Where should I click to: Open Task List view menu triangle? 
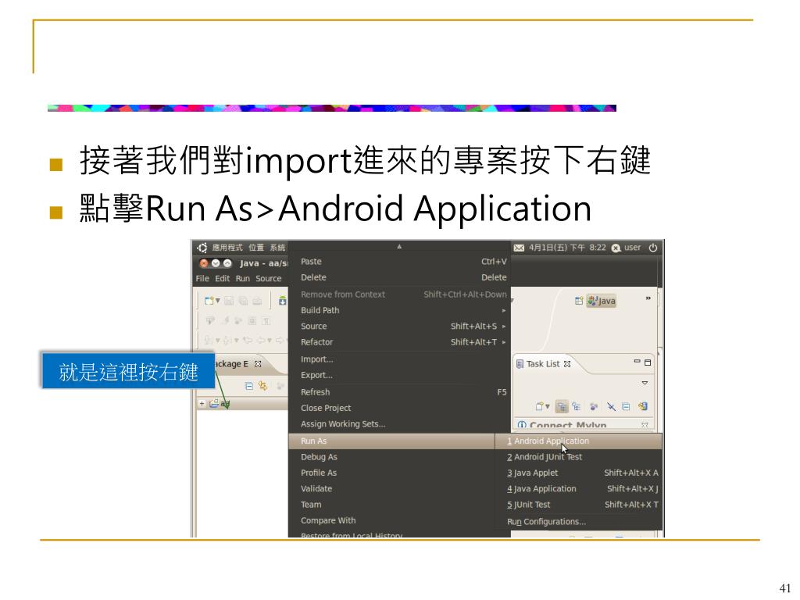pyautogui.click(x=645, y=383)
